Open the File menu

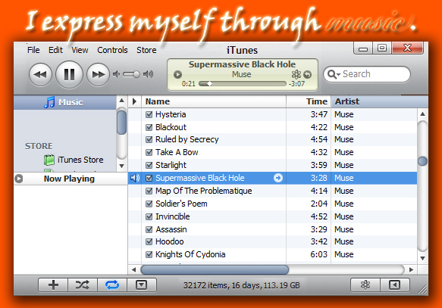[x=33, y=50]
